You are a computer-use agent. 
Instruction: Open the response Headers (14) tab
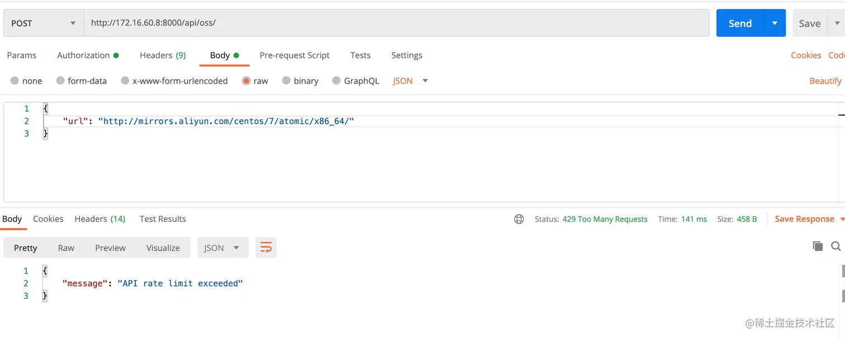(100, 219)
